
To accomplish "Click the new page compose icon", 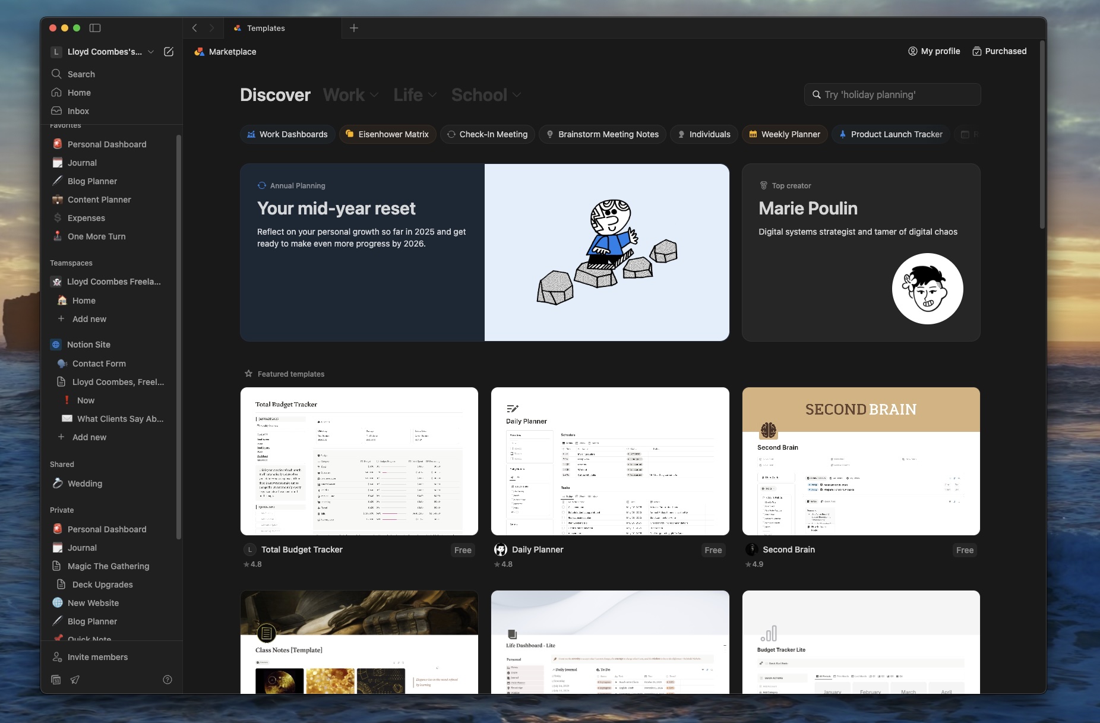I will [169, 52].
